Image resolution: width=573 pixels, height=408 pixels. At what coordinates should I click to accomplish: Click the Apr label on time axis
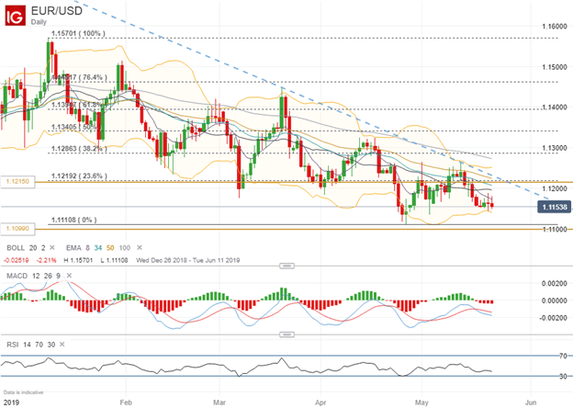pos(320,402)
